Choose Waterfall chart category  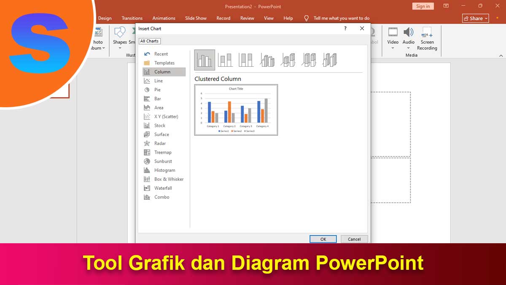tap(164, 188)
